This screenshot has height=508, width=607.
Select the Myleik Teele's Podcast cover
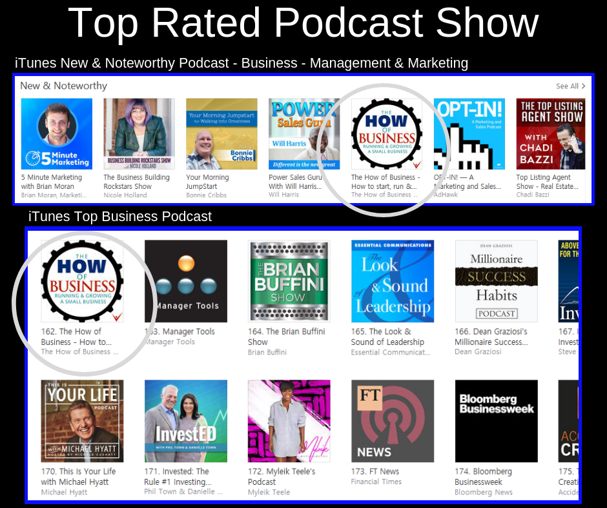(x=289, y=421)
